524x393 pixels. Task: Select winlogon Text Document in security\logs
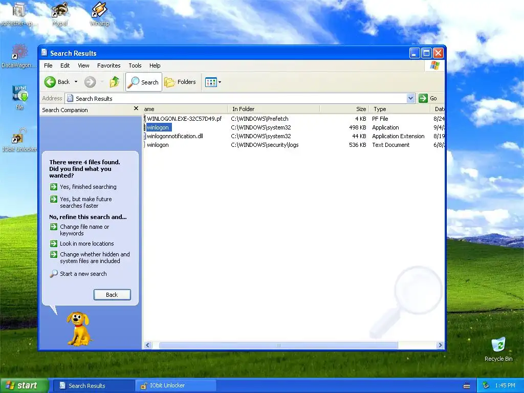click(158, 145)
